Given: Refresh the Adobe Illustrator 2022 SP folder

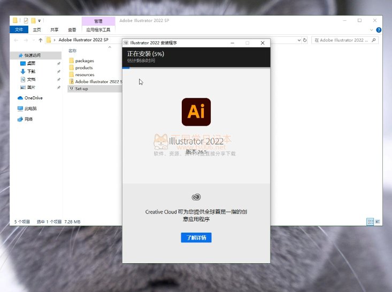Looking at the screenshot, I should point(305,40).
